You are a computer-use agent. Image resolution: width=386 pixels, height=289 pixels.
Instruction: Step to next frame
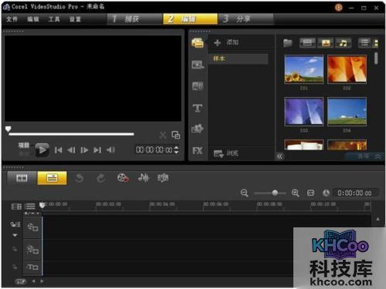84,150
